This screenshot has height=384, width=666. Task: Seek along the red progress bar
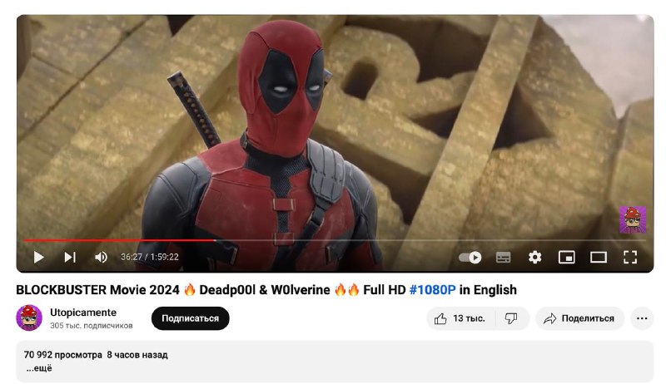335,240
